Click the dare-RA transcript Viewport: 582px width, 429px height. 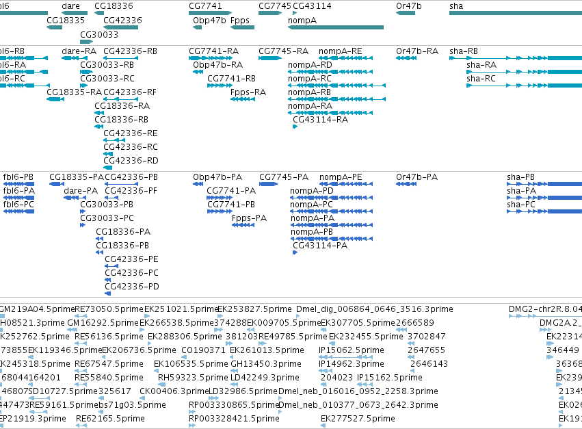tap(75, 58)
